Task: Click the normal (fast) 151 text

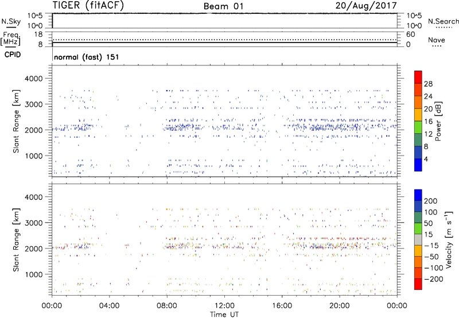Action: (x=87, y=57)
